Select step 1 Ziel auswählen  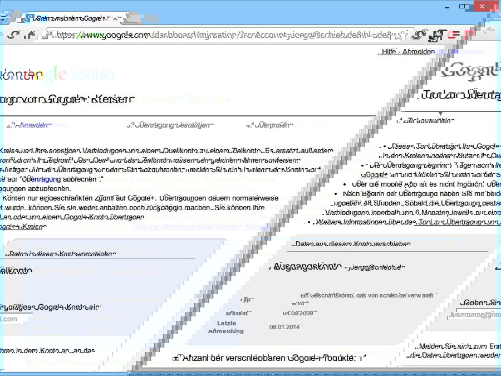[425, 121]
